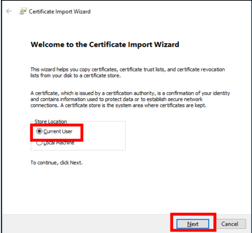
Task: Click the Current User option label text
Action: point(58,131)
